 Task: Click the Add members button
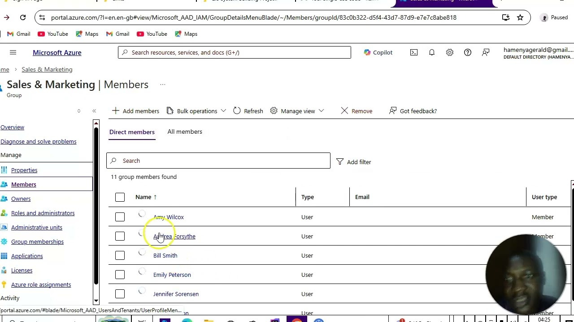pos(135,111)
